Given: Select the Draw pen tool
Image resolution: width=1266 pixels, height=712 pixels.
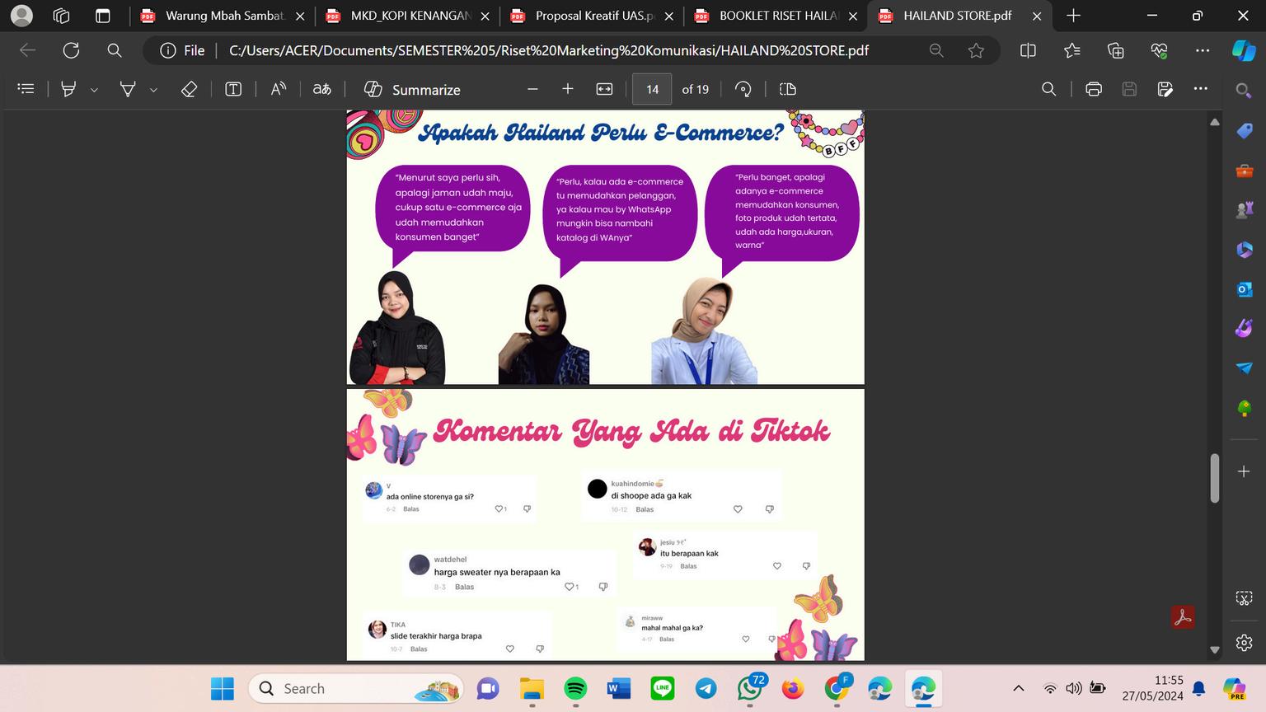Looking at the screenshot, I should click(128, 89).
